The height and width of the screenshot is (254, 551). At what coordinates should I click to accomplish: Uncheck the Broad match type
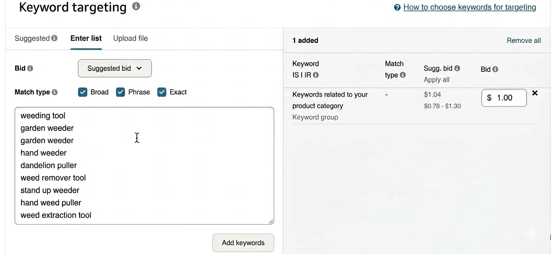click(82, 92)
